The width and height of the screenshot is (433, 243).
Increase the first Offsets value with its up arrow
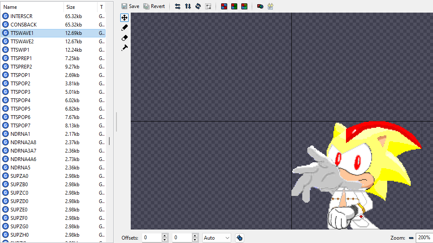coord(165,236)
